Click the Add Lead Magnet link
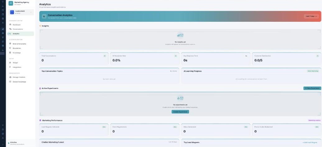This screenshot has height=147, width=322. coord(310,142)
